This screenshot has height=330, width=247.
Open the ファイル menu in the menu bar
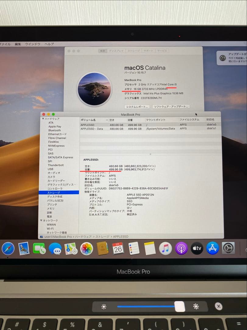click(x=5, y=44)
